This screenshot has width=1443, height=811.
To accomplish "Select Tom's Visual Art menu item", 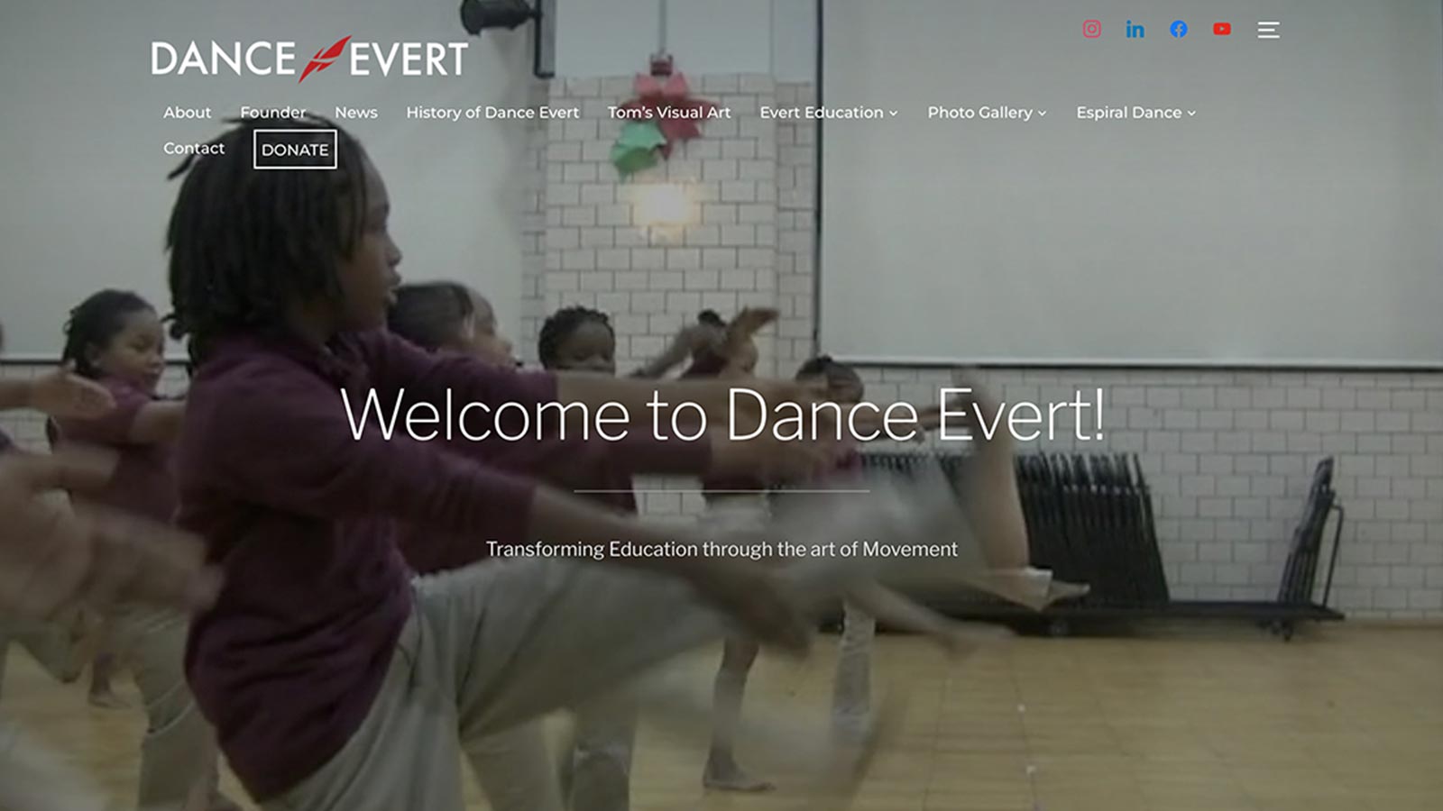I will point(668,113).
